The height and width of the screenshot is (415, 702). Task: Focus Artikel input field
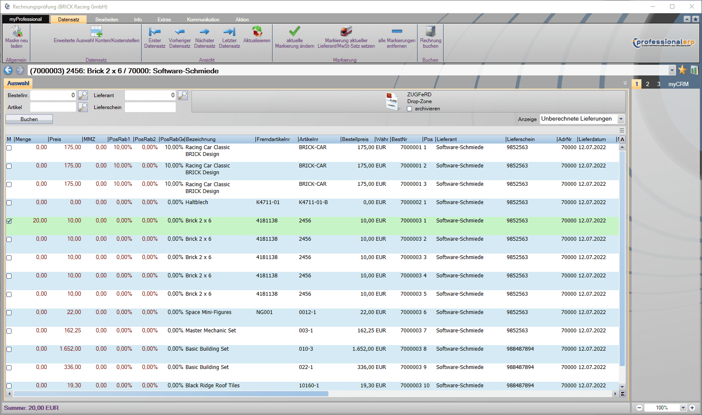pos(53,107)
